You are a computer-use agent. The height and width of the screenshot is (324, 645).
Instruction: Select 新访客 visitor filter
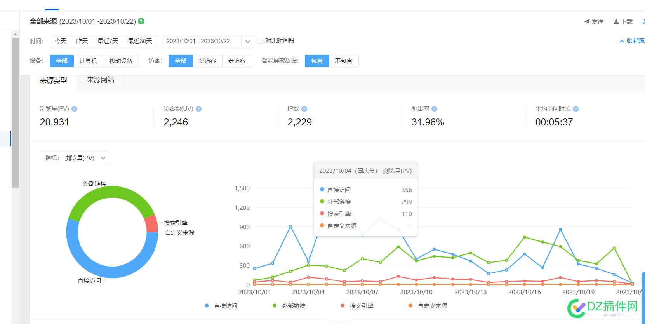[207, 61]
